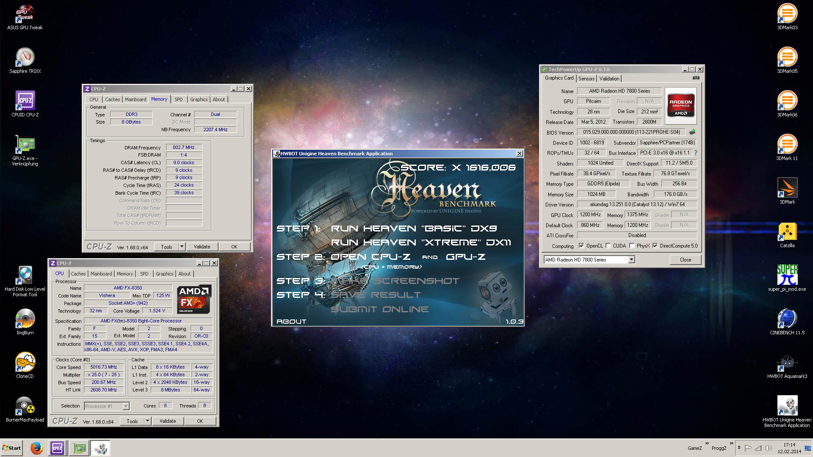Image resolution: width=813 pixels, height=457 pixels.
Task: Click the AMD FX logo in CPU-Z
Action: tap(194, 300)
